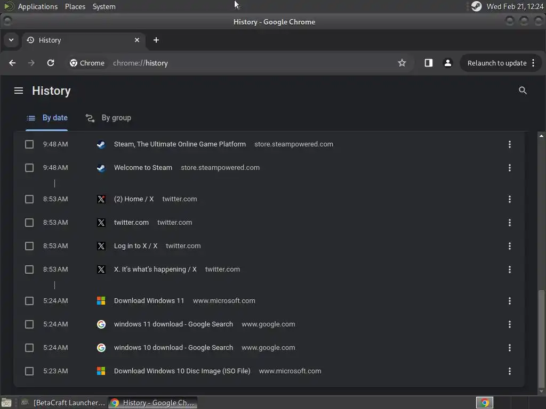Open a new tab with the plus button

pyautogui.click(x=156, y=40)
